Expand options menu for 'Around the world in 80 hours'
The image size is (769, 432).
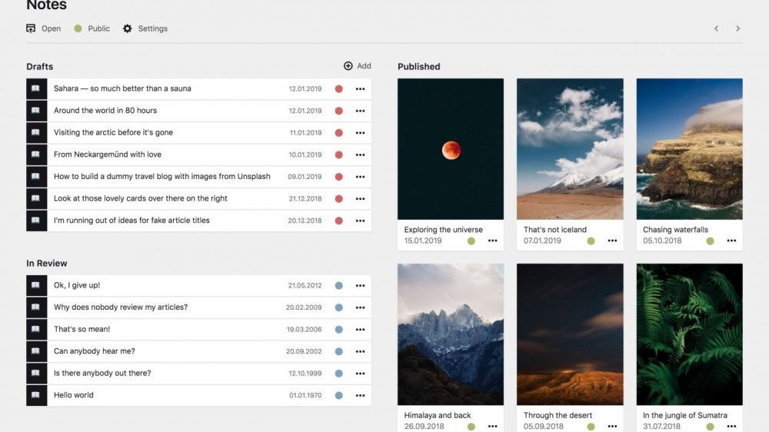(x=360, y=111)
